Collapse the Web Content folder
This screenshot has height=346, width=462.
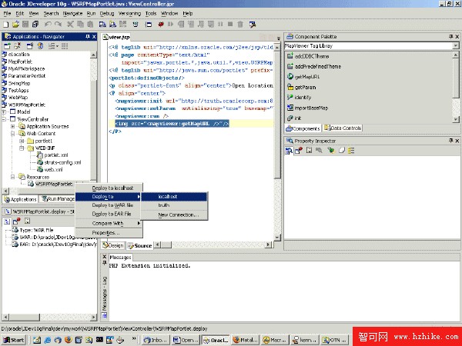12,134
